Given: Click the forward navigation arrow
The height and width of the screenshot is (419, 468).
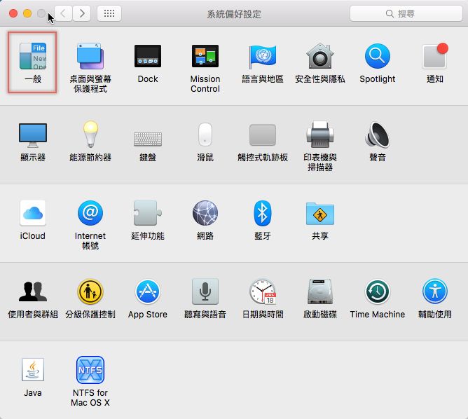Looking at the screenshot, I should coord(82,13).
